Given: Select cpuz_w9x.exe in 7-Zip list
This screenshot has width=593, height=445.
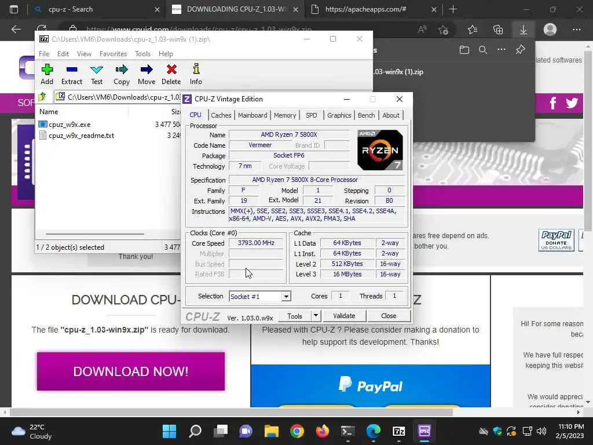Looking at the screenshot, I should point(69,125).
